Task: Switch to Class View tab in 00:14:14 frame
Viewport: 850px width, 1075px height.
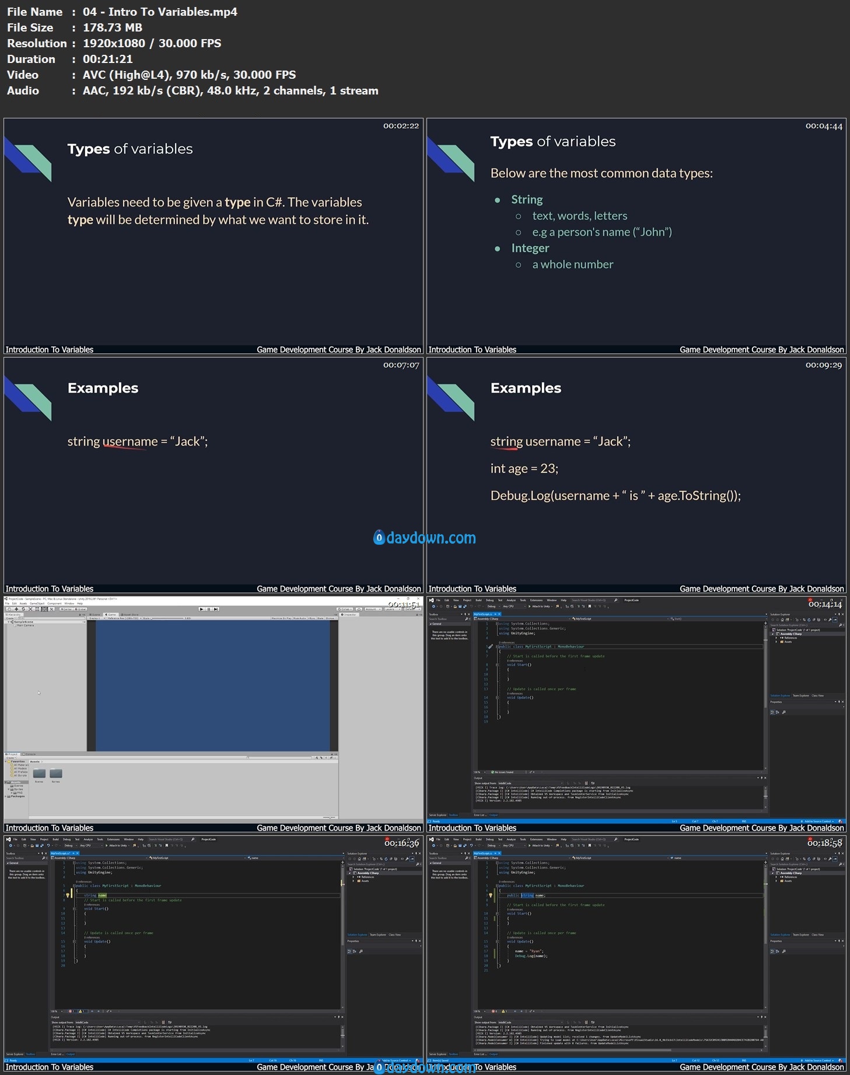Action: click(818, 695)
